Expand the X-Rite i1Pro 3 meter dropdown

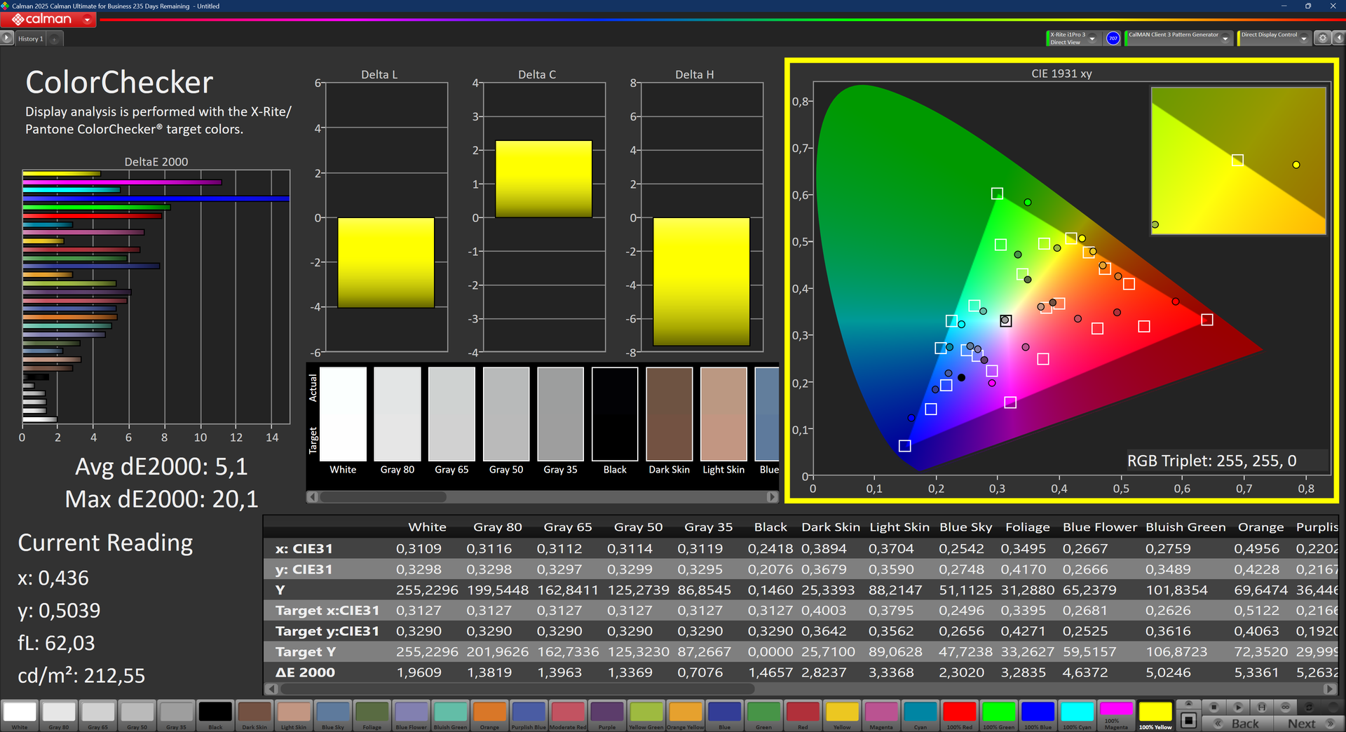coord(1092,39)
